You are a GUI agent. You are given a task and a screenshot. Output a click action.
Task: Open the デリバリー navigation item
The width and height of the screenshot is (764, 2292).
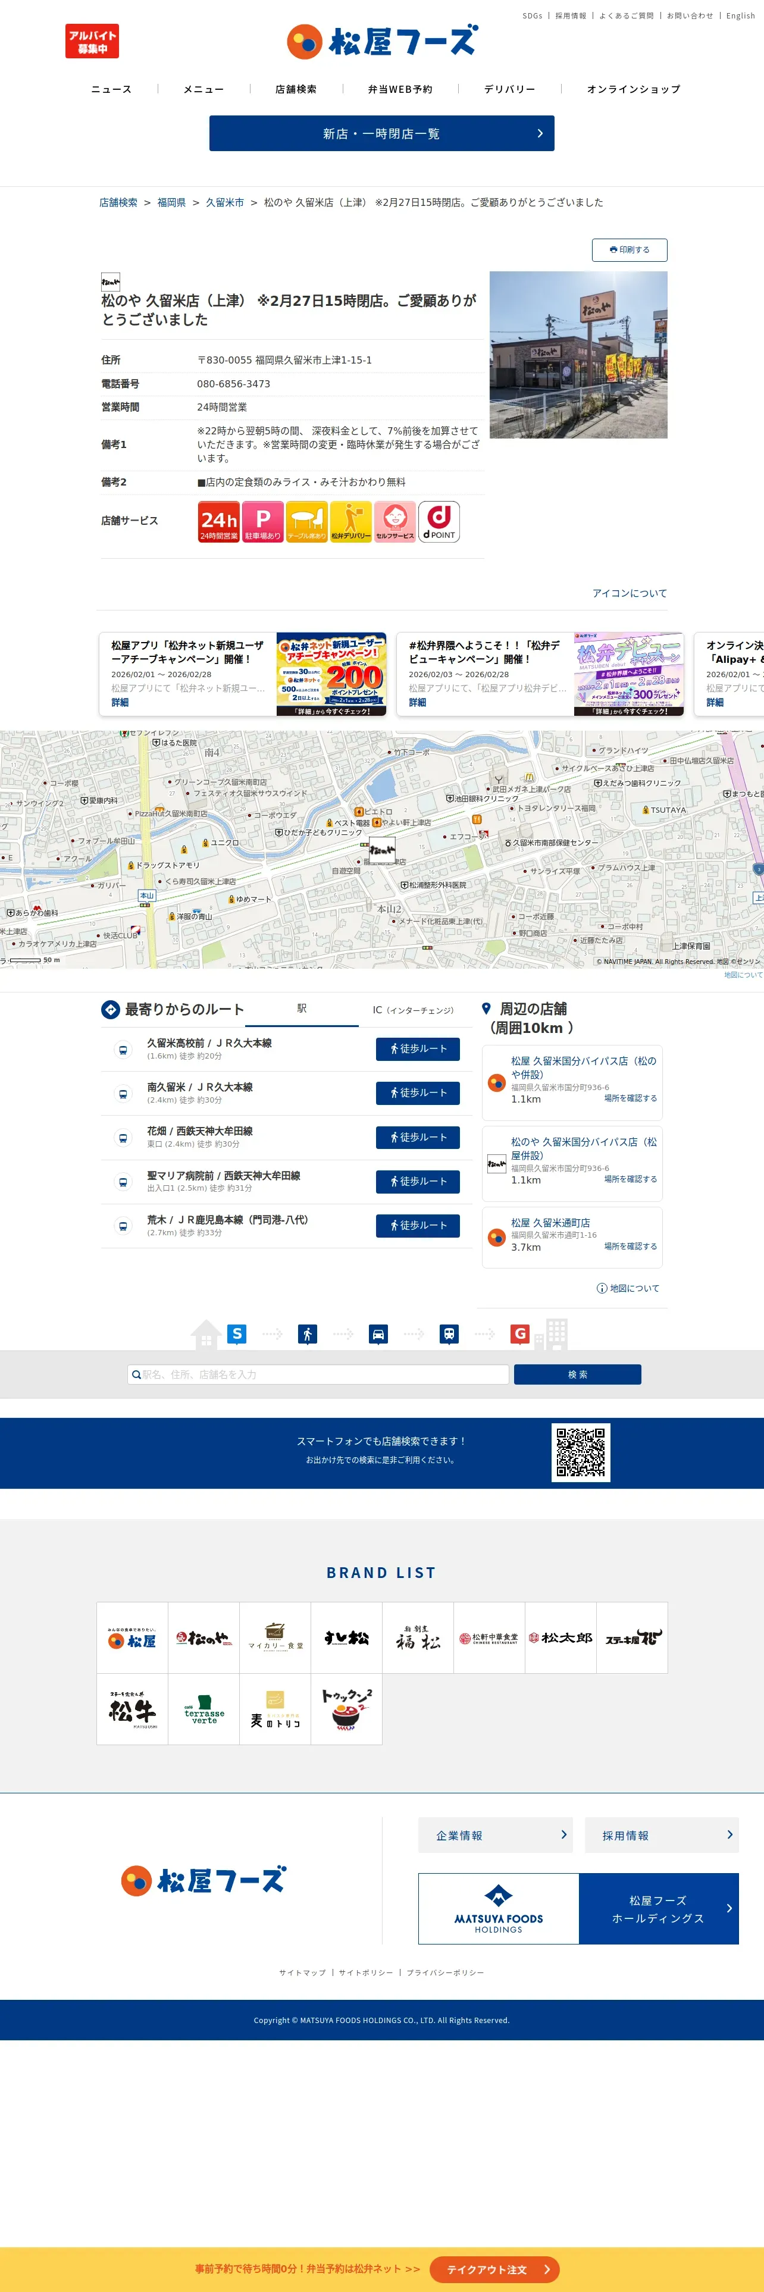[x=509, y=89]
